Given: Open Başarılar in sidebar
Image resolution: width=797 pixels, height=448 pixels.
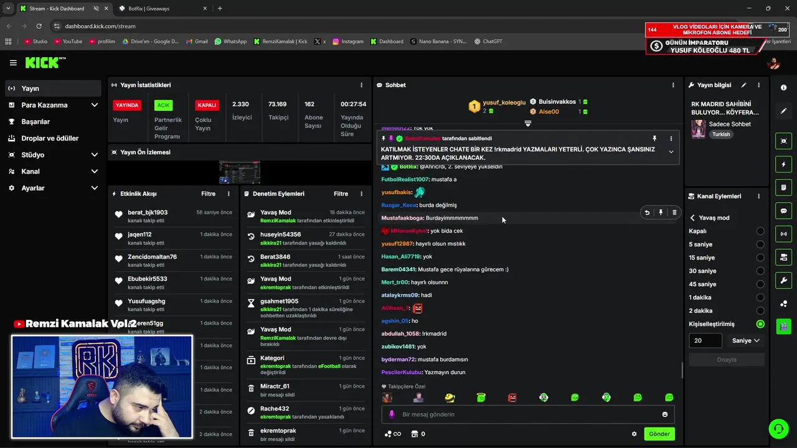Looking at the screenshot, I should pyautogui.click(x=54, y=121).
